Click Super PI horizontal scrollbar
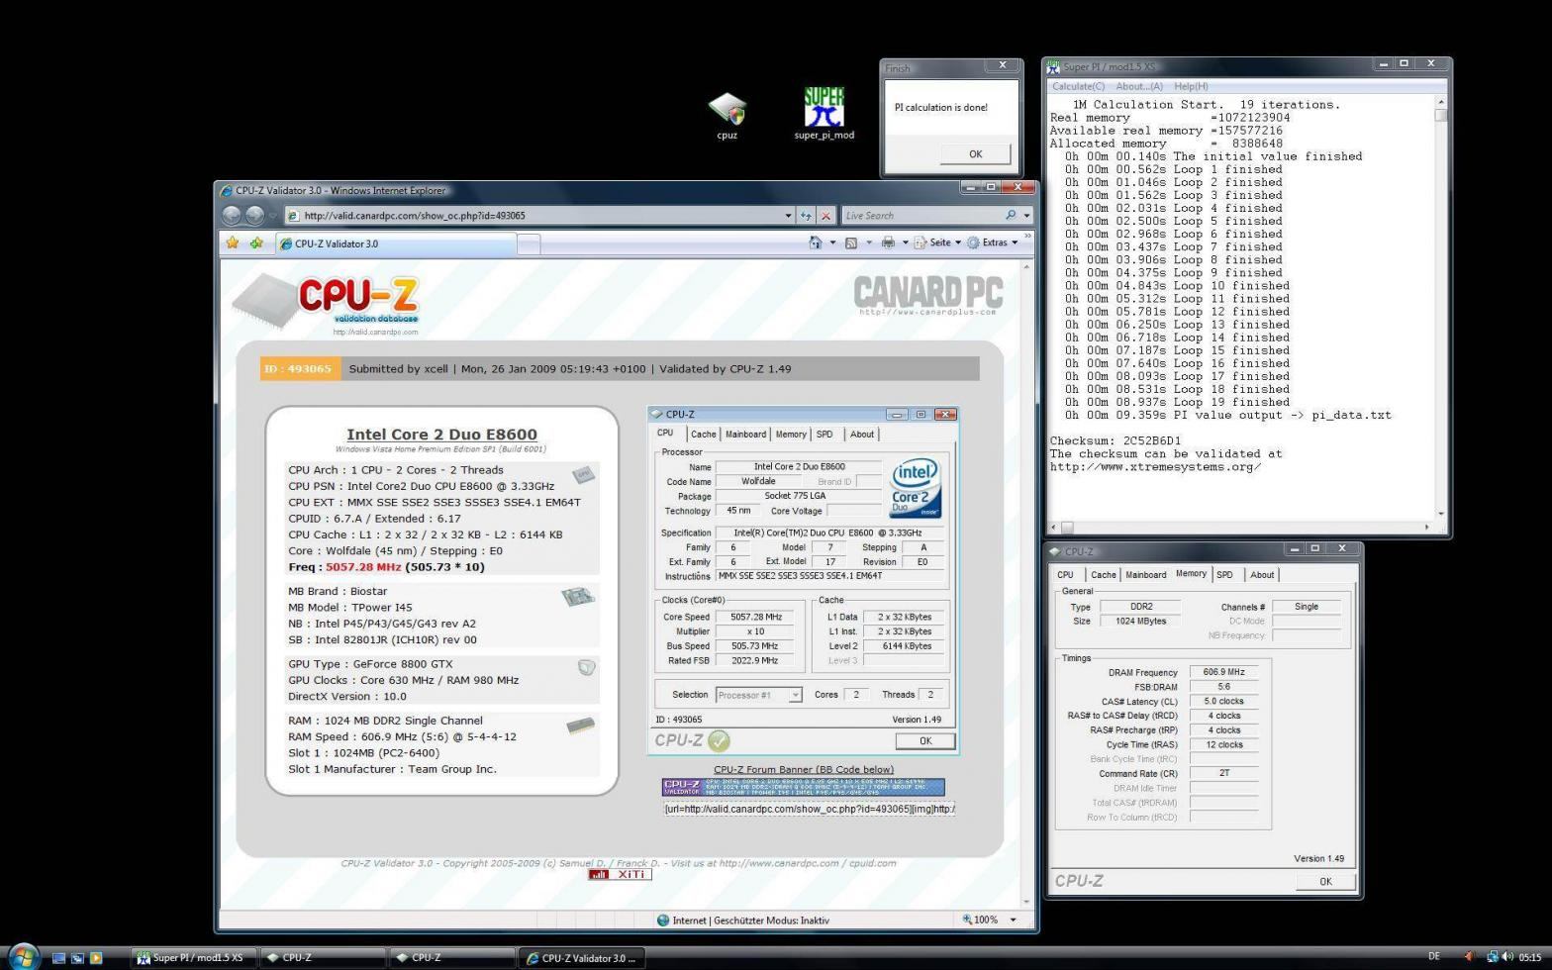The width and height of the screenshot is (1552, 970). [x=1240, y=527]
